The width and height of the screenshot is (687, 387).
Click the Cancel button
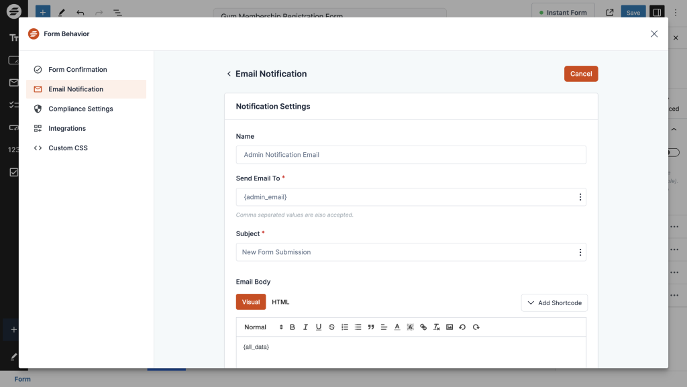(580, 74)
